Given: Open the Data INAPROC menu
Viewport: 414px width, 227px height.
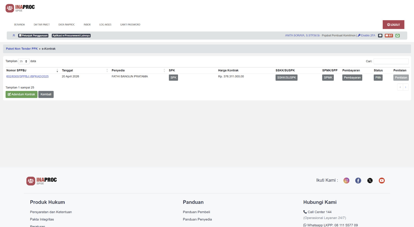Looking at the screenshot, I should tap(66, 25).
